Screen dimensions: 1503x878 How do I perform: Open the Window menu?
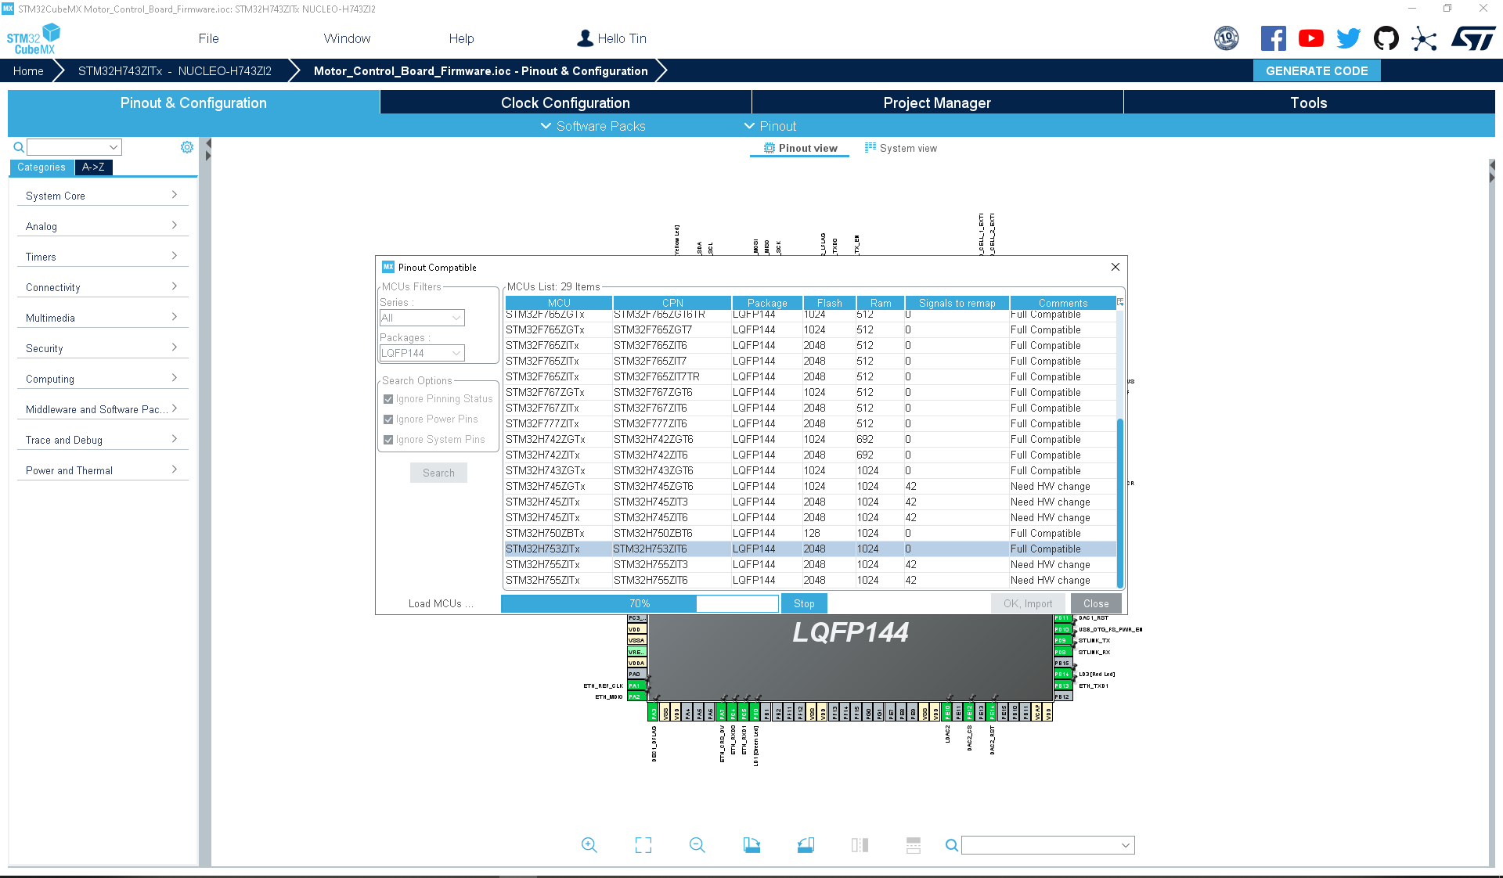(x=347, y=38)
